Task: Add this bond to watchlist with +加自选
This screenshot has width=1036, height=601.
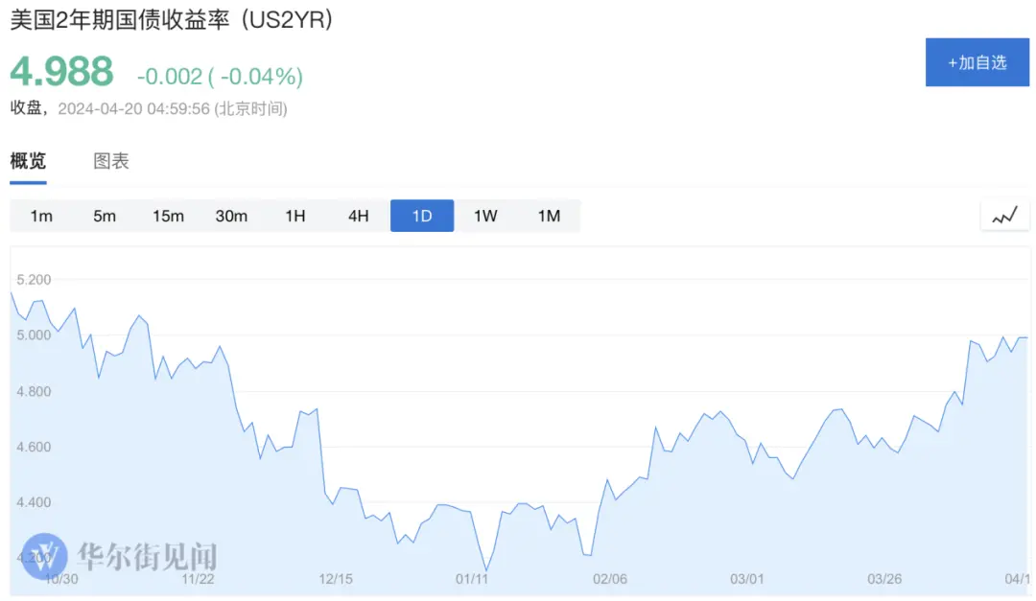Action: (977, 62)
